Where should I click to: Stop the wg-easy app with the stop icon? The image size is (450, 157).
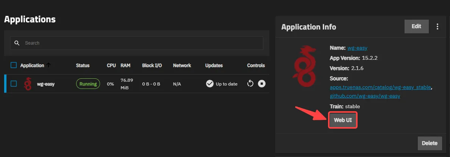click(x=261, y=84)
